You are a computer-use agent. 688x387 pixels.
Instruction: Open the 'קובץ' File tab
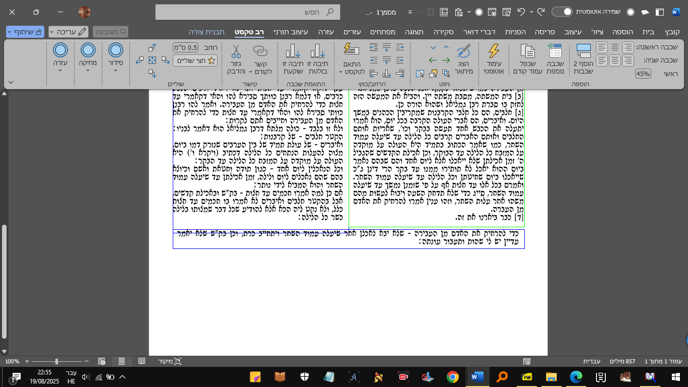672,32
